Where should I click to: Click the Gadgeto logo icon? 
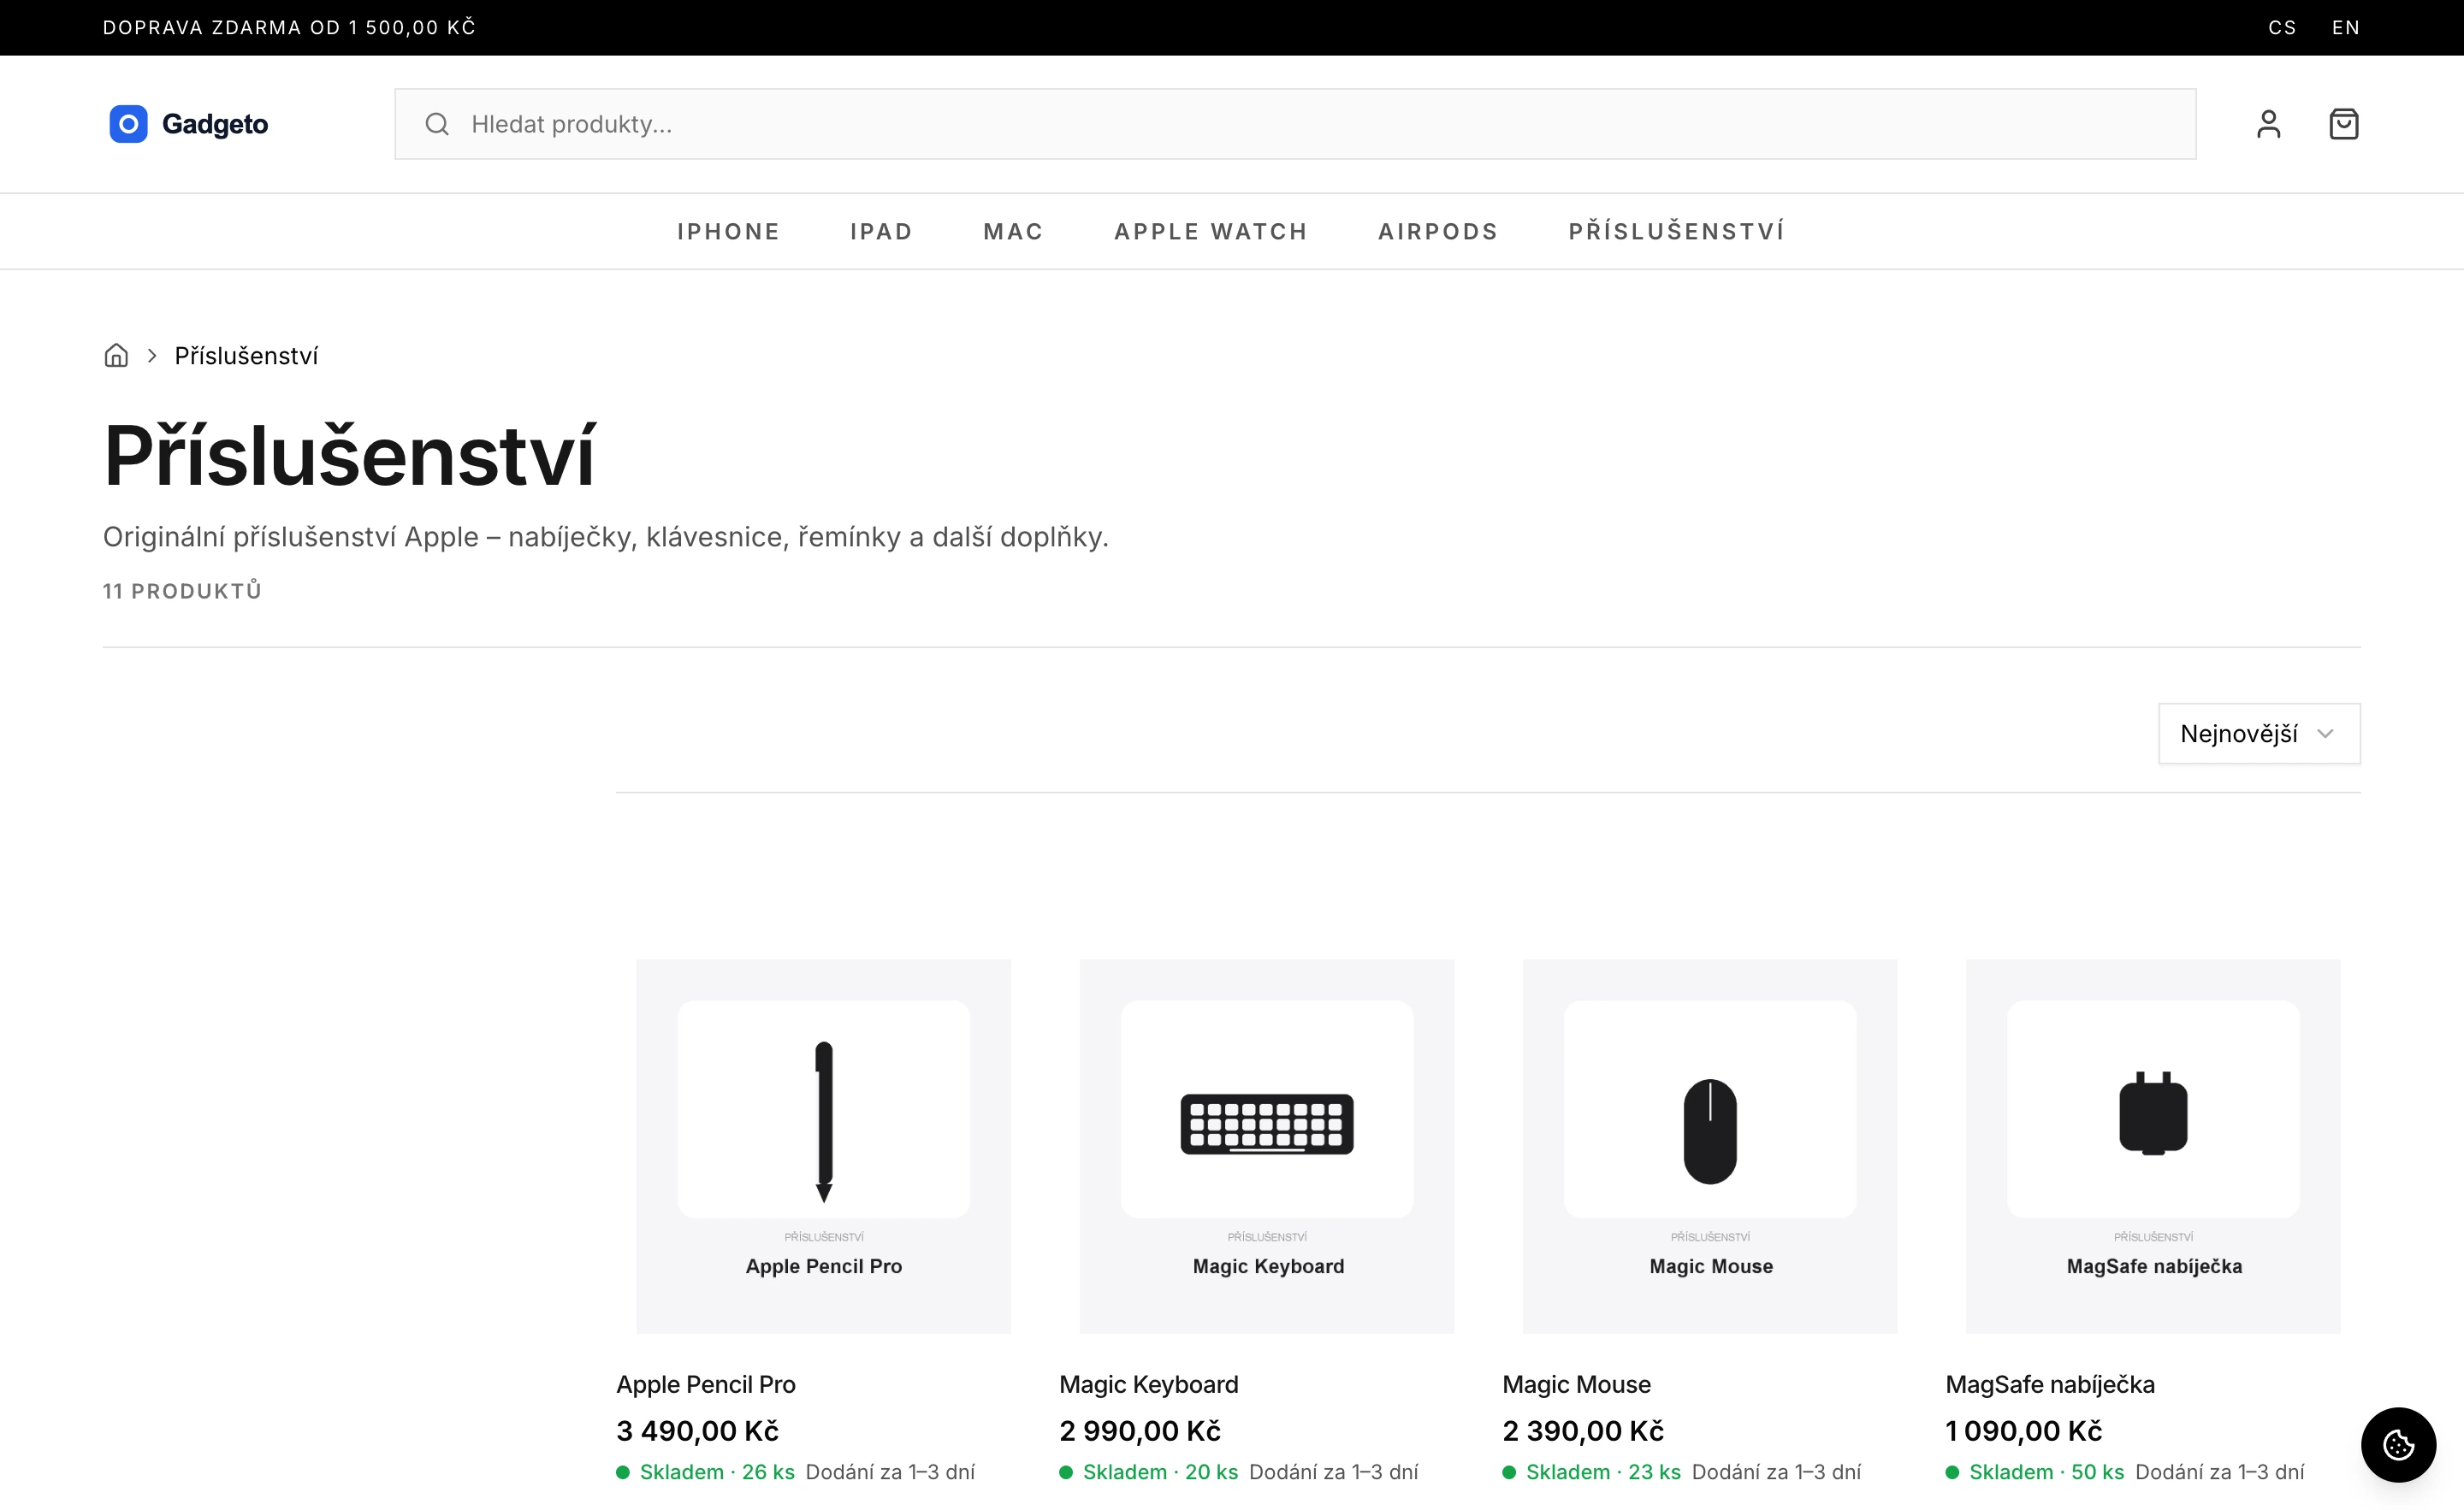[x=128, y=124]
